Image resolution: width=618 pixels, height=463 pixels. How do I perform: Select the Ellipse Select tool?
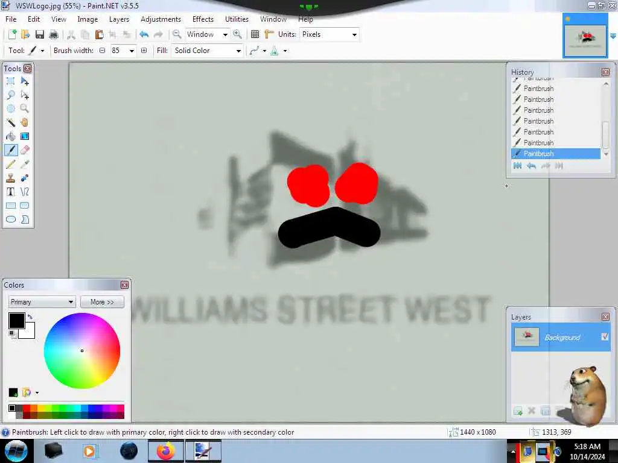[11, 109]
